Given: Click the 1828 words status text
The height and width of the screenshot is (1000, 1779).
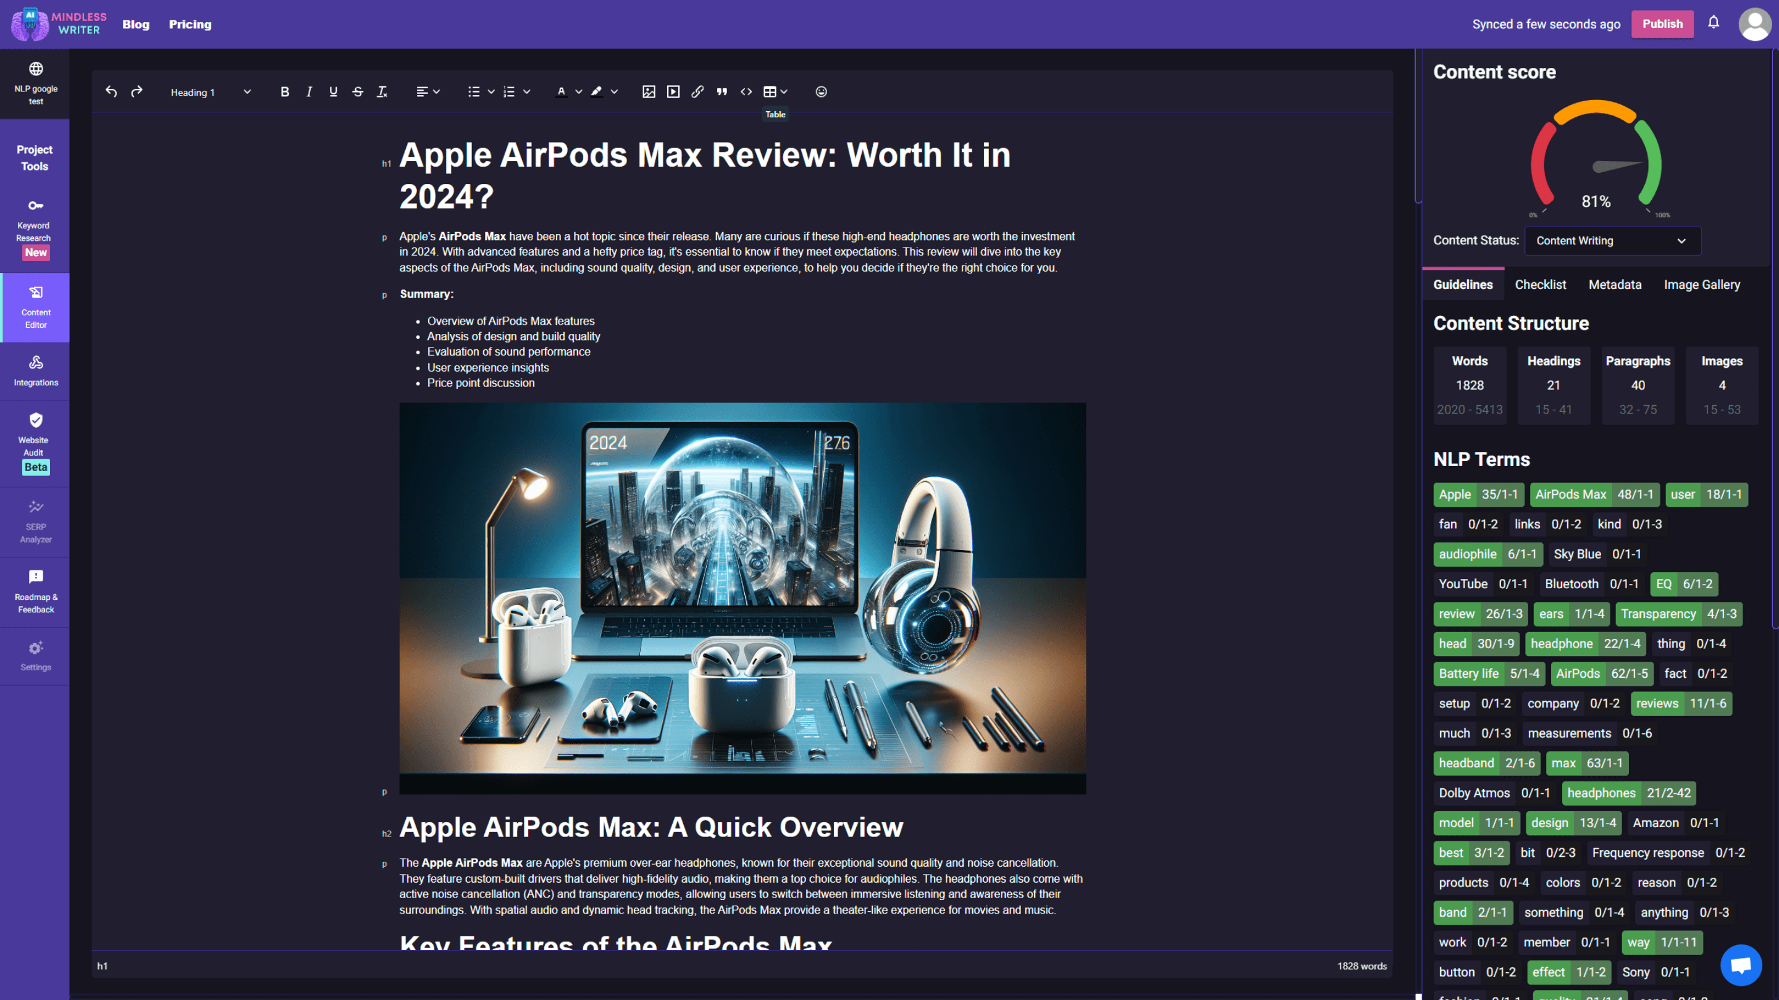Looking at the screenshot, I should [1362, 965].
